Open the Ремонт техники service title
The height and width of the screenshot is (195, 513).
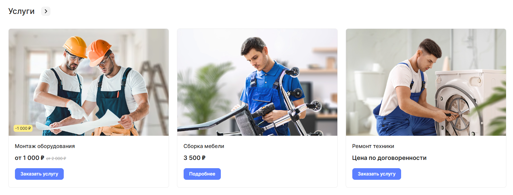(373, 146)
